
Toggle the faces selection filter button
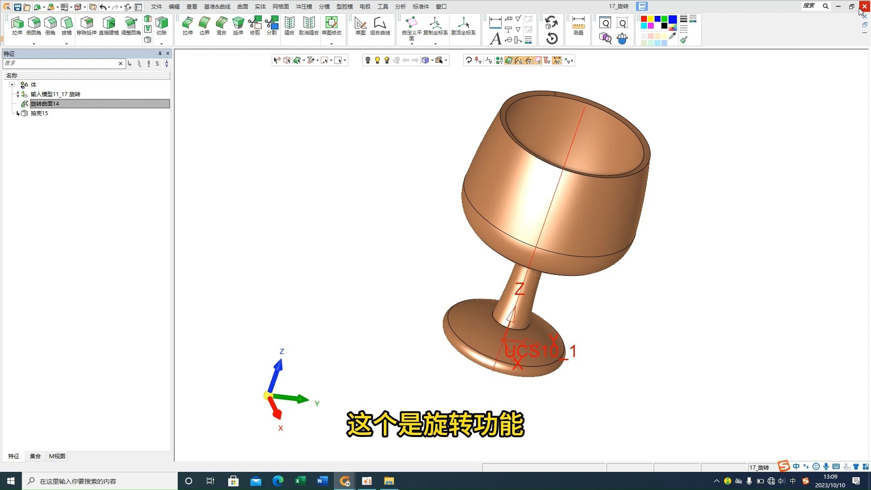[x=509, y=60]
